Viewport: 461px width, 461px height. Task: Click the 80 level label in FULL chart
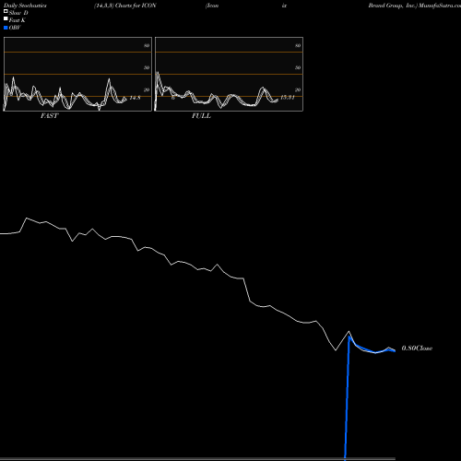click(298, 45)
